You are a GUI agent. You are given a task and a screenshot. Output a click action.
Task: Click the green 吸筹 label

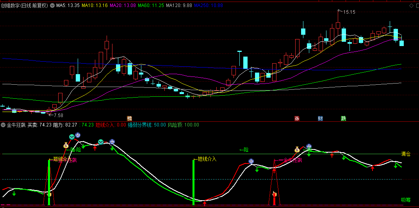[406, 200]
